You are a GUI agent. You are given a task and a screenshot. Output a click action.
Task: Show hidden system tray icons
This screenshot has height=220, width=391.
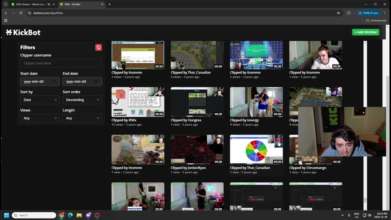pos(342,215)
